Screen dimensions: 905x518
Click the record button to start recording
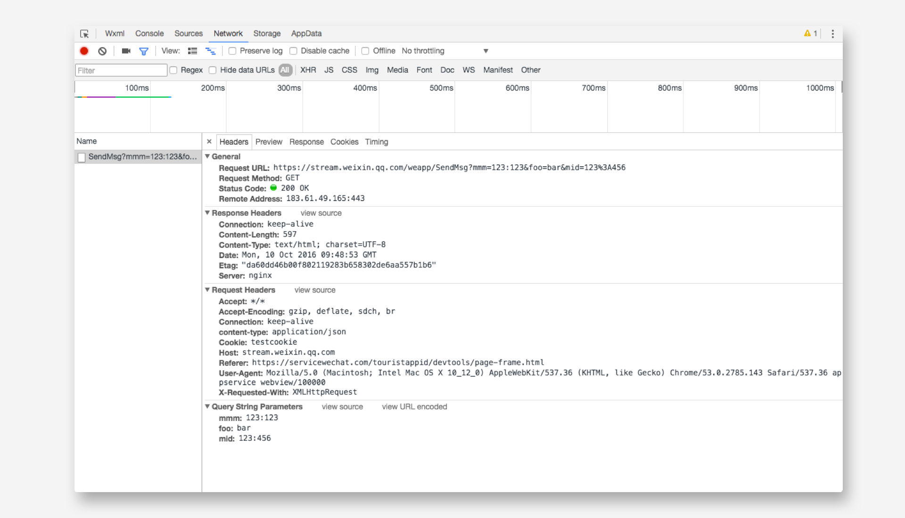[84, 50]
